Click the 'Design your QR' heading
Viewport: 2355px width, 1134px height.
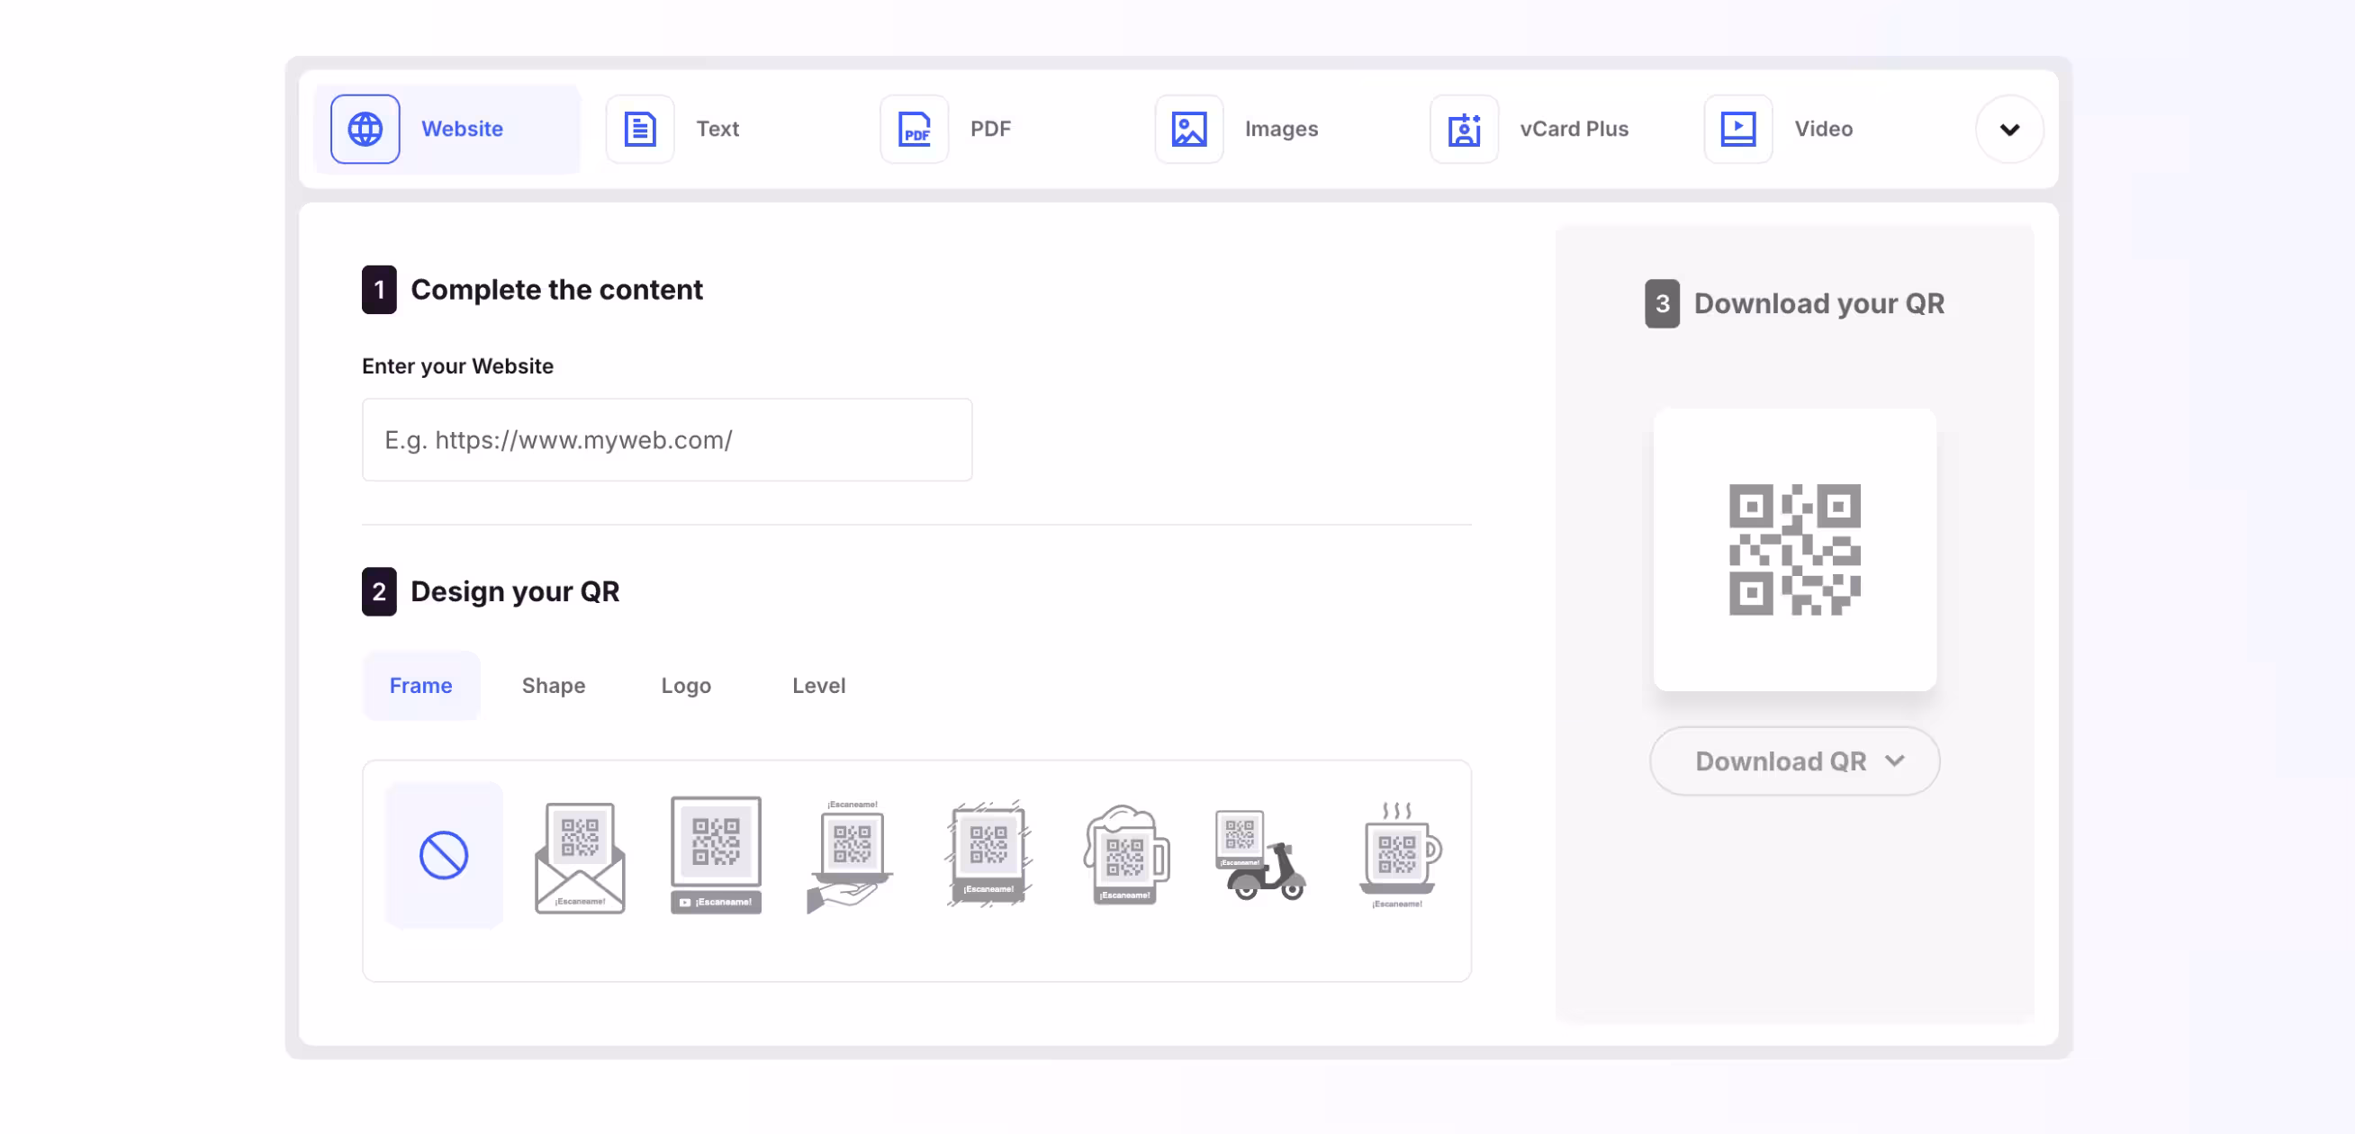[515, 591]
